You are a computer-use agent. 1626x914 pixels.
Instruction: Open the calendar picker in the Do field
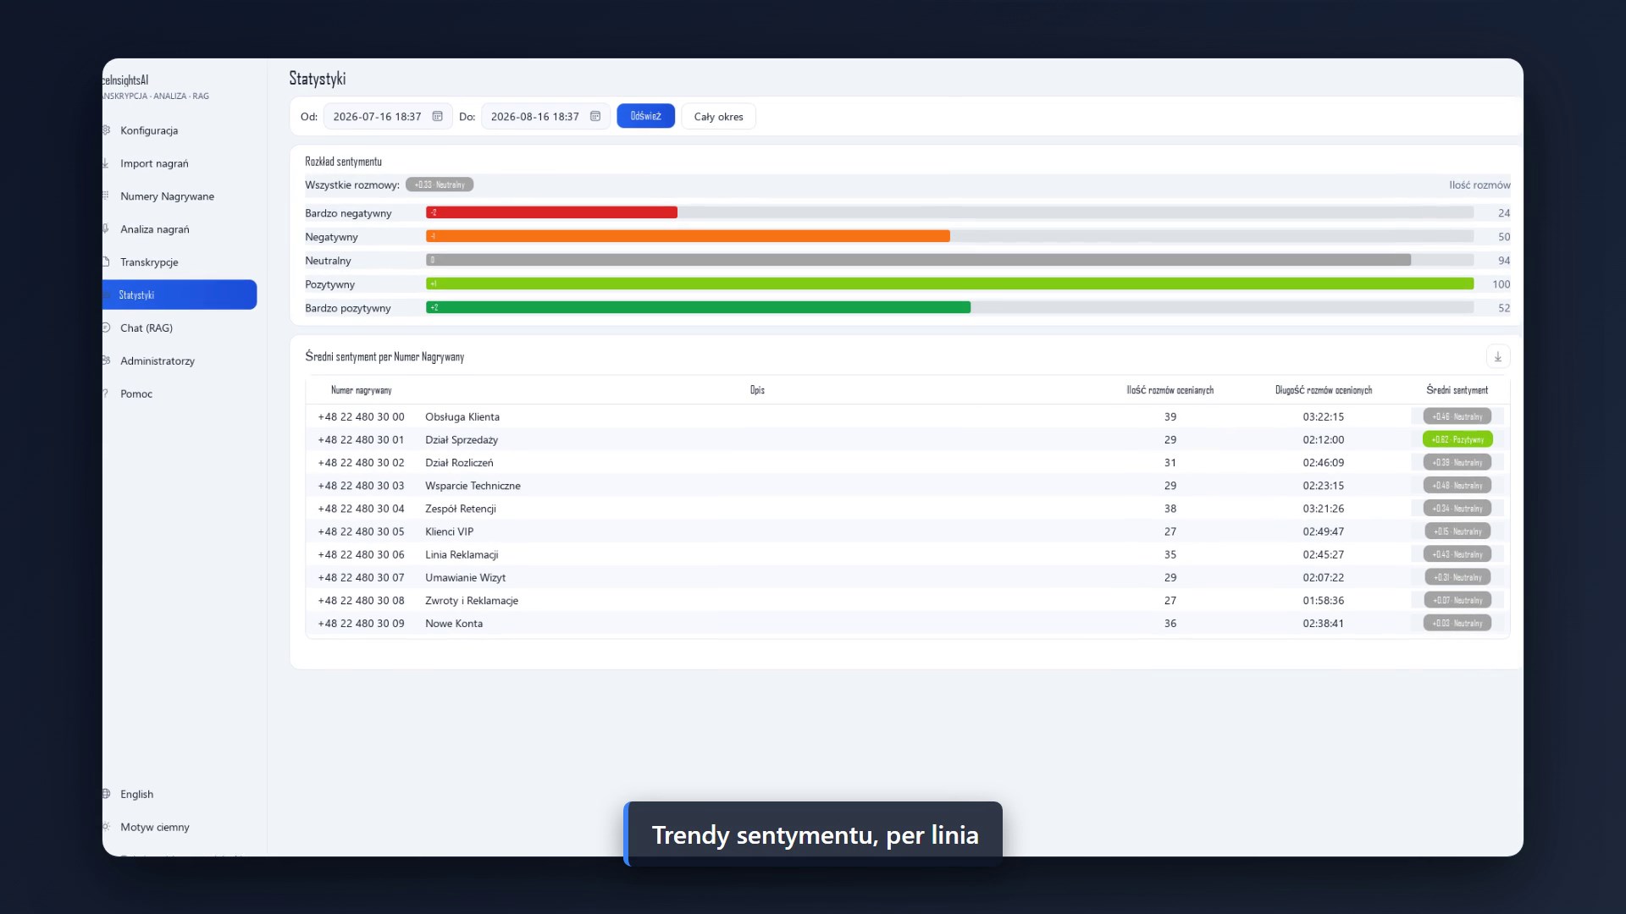pyautogui.click(x=595, y=116)
